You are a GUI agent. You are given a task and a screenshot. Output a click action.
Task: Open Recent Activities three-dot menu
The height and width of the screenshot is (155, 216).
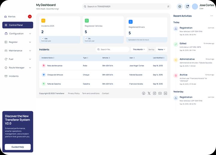[211, 16]
